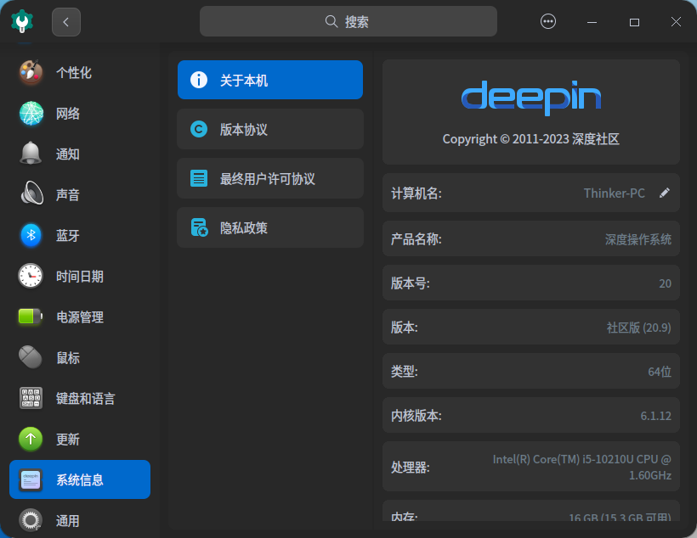Click the Intel Core i5-10210U processor text

(x=582, y=467)
